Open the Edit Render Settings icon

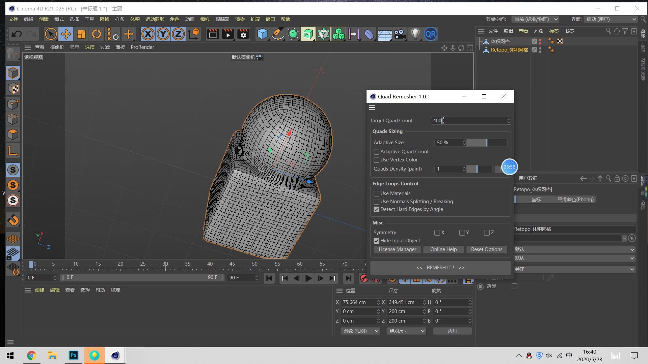point(243,34)
